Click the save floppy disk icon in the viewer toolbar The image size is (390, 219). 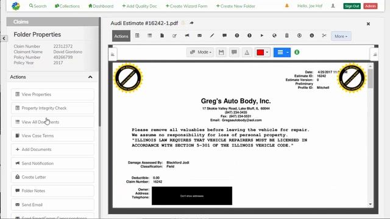pos(221,52)
